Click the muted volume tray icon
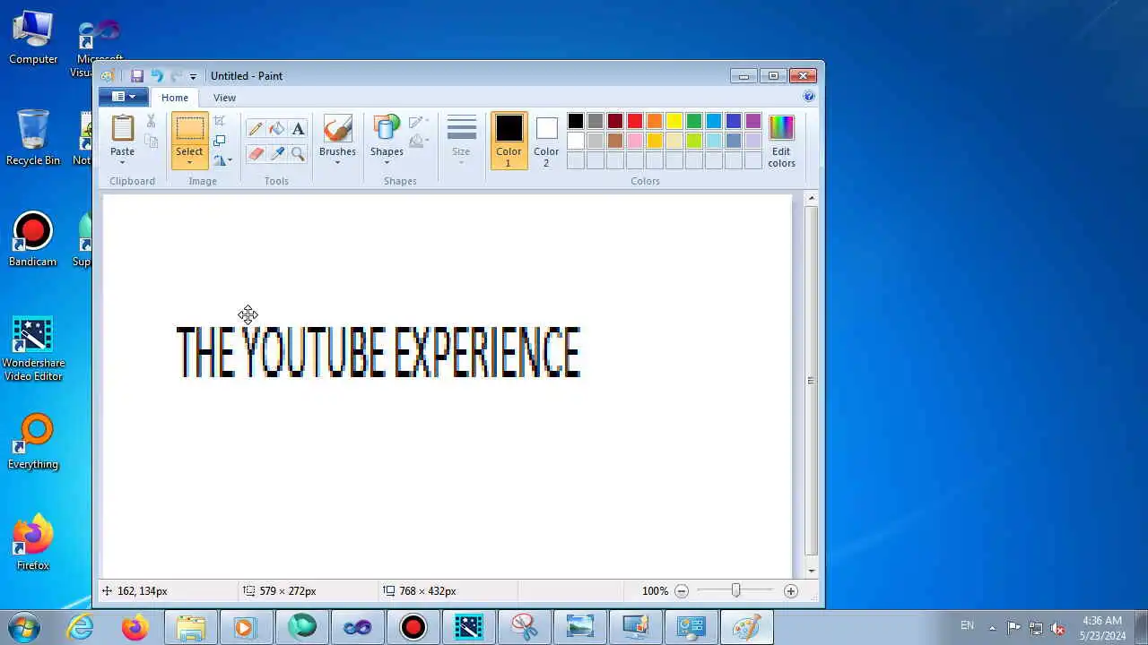Image resolution: width=1148 pixels, height=645 pixels. pyautogui.click(x=1057, y=628)
